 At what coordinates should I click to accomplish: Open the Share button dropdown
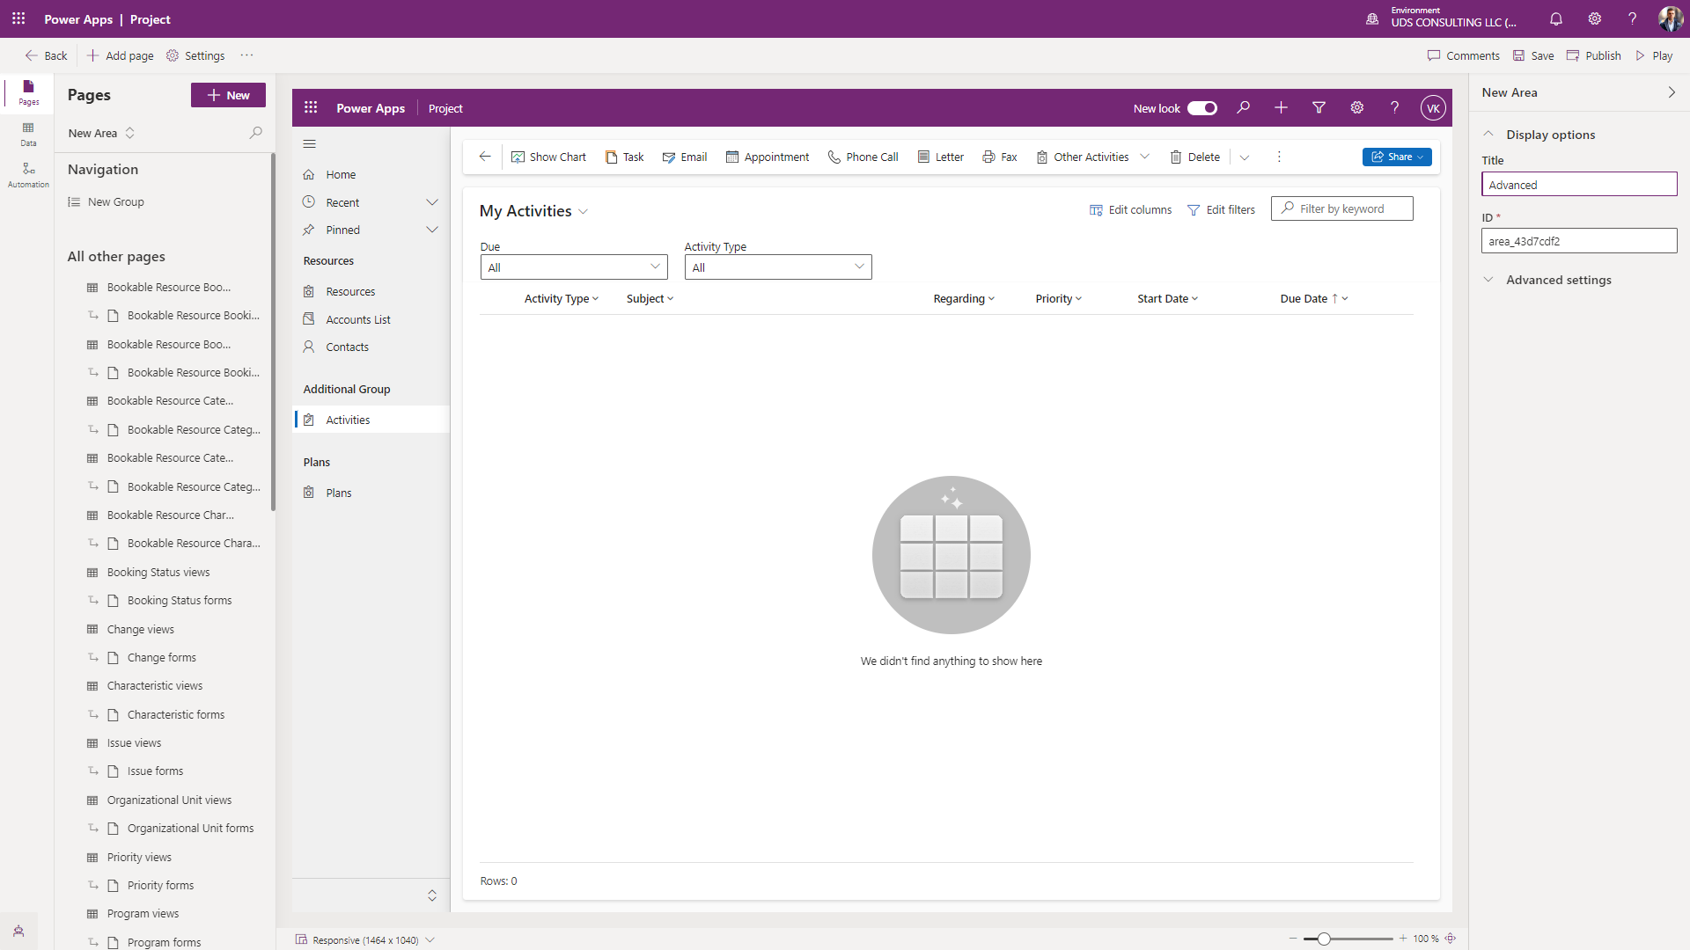[x=1397, y=157]
